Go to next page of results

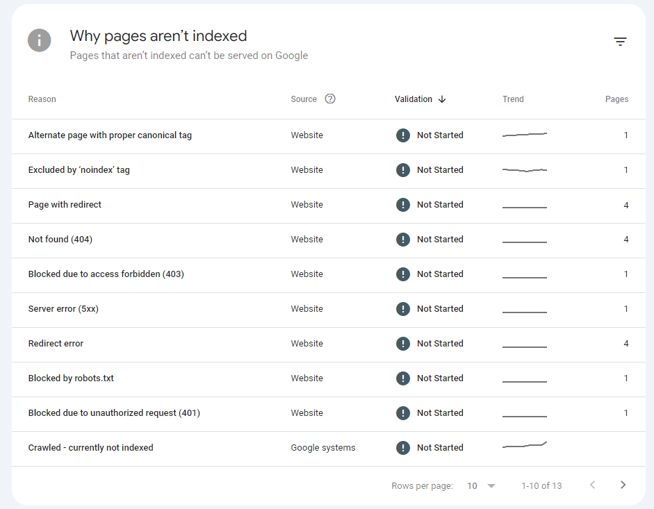coord(623,485)
